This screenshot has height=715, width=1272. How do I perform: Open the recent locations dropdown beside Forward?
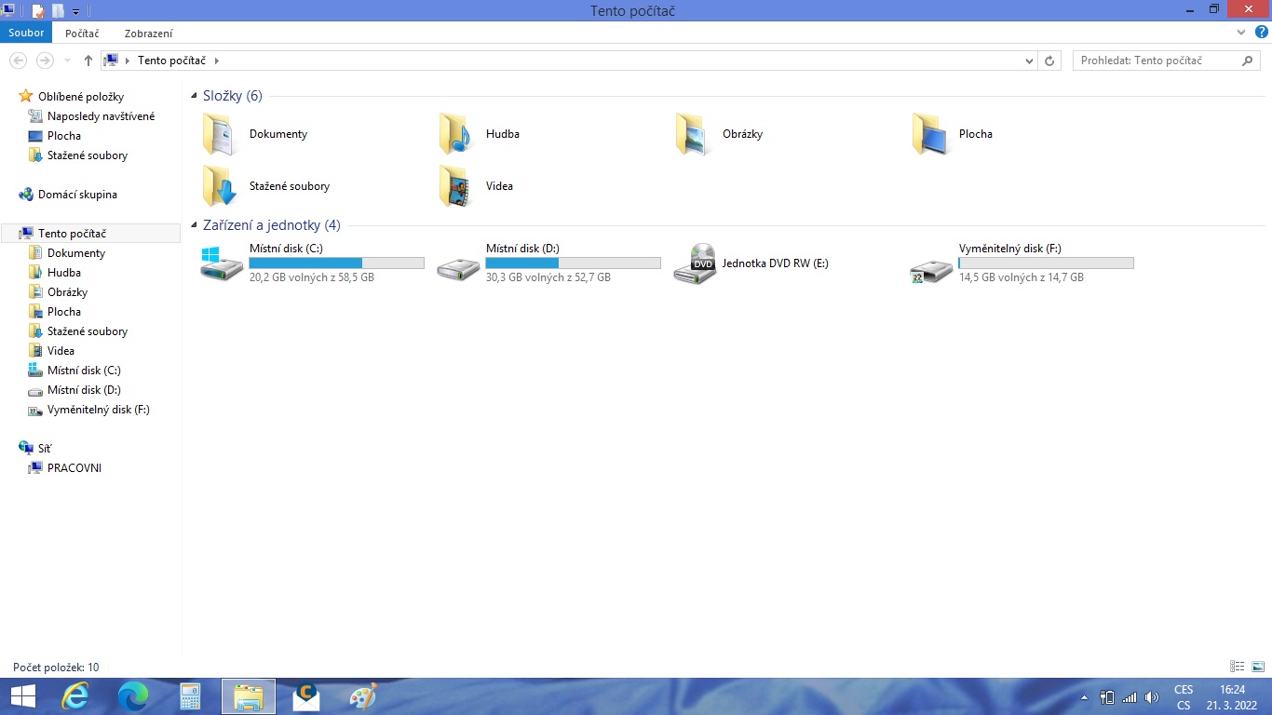pos(67,61)
